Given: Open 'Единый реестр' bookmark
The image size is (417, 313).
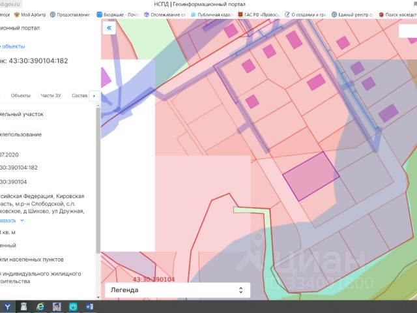Looking at the screenshot, I should click(x=352, y=14).
